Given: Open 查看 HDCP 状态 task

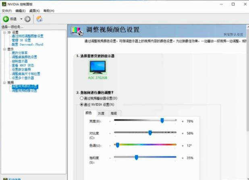Looking at the screenshot, I should click(23, 65).
